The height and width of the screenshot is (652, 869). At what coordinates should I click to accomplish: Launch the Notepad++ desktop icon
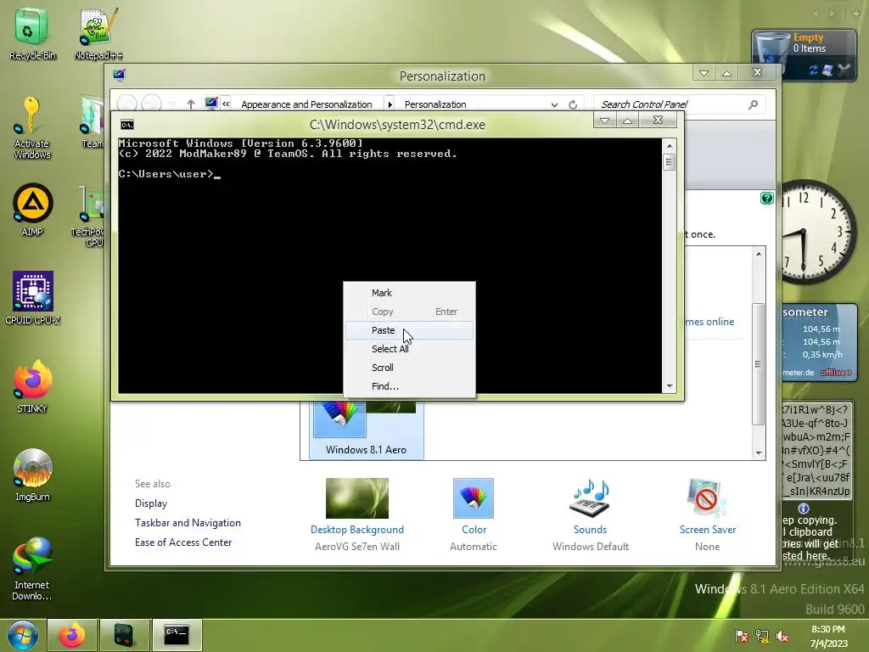coord(98,34)
